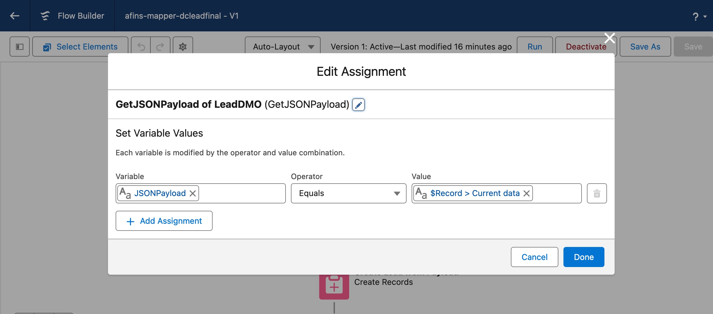Image resolution: width=713 pixels, height=314 pixels.
Task: Click the redo arrow icon
Action: click(x=160, y=47)
